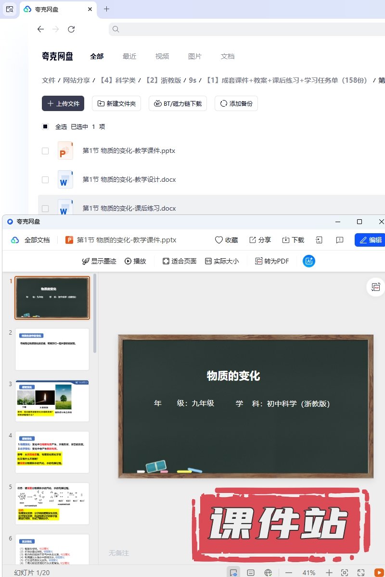Image resolution: width=385 pixels, height=577 pixels.
Task: Convert to PDF with 转为PDF
Action: (x=272, y=261)
